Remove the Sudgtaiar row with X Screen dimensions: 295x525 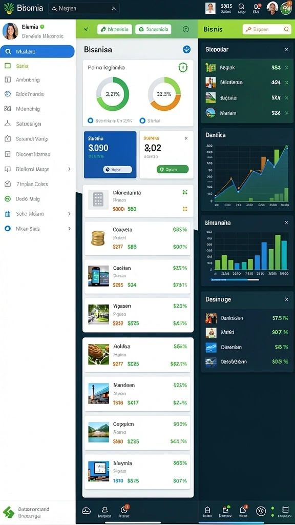(286, 98)
